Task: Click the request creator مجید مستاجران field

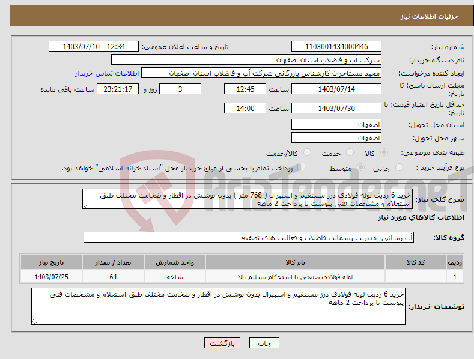Action: pos(261,73)
